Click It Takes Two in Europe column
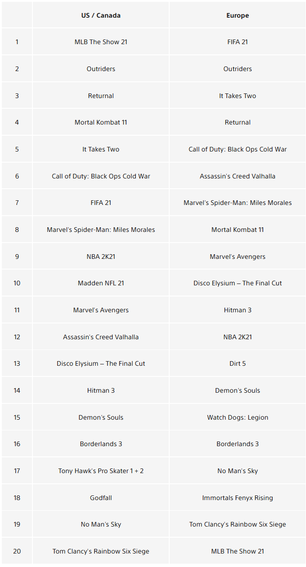The height and width of the screenshot is (567, 306). point(237,96)
